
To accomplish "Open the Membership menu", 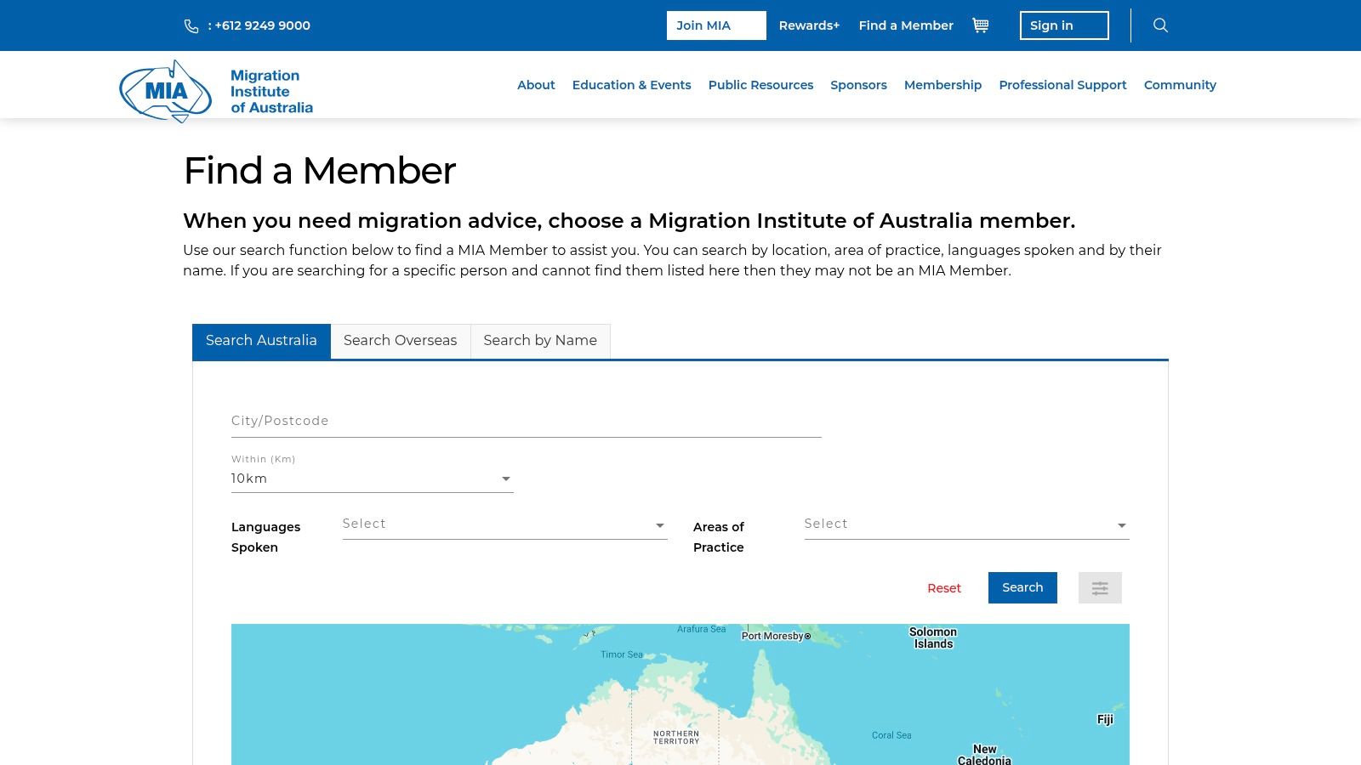I will pos(942,85).
